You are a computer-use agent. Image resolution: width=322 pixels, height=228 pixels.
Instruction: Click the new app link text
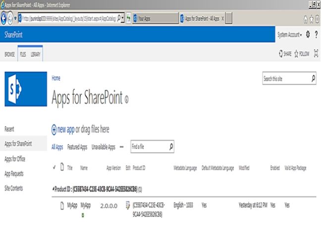(66, 129)
